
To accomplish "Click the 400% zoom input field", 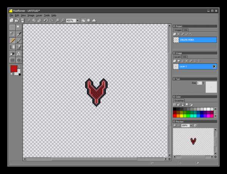I will [x=71, y=20].
